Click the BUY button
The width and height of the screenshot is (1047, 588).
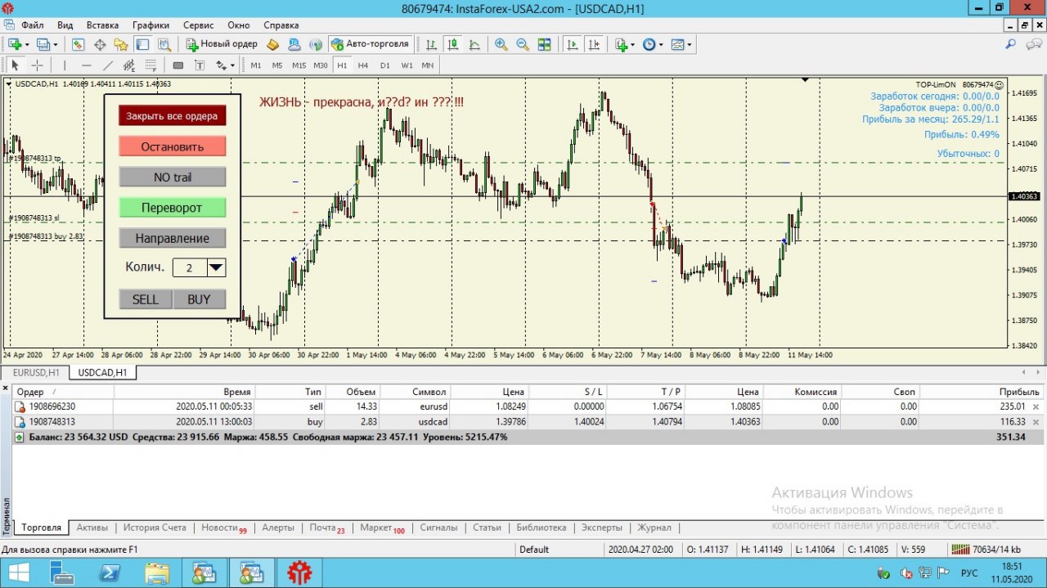click(x=199, y=299)
